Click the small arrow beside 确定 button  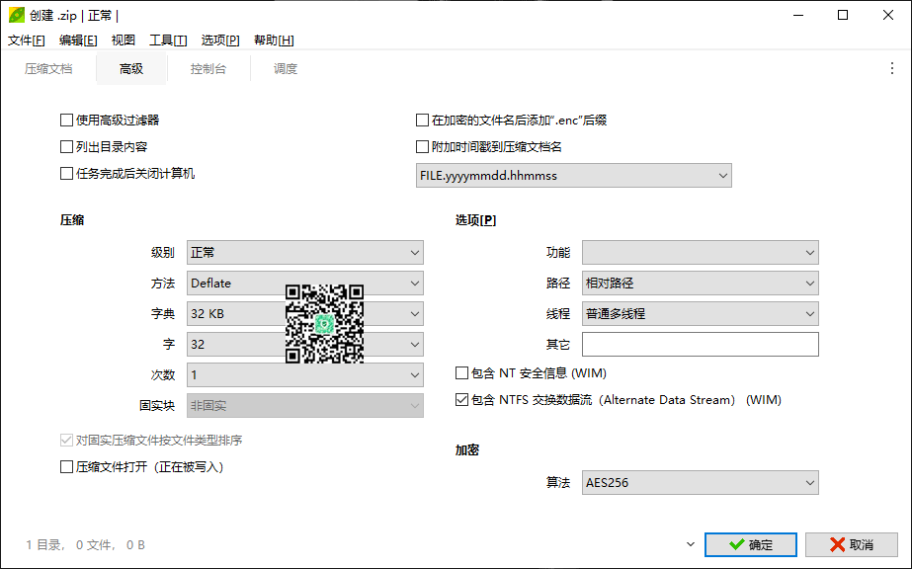[x=690, y=544]
